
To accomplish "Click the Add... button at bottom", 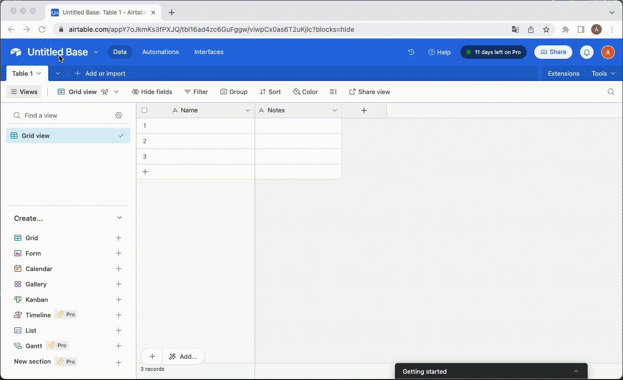I will coord(183,356).
